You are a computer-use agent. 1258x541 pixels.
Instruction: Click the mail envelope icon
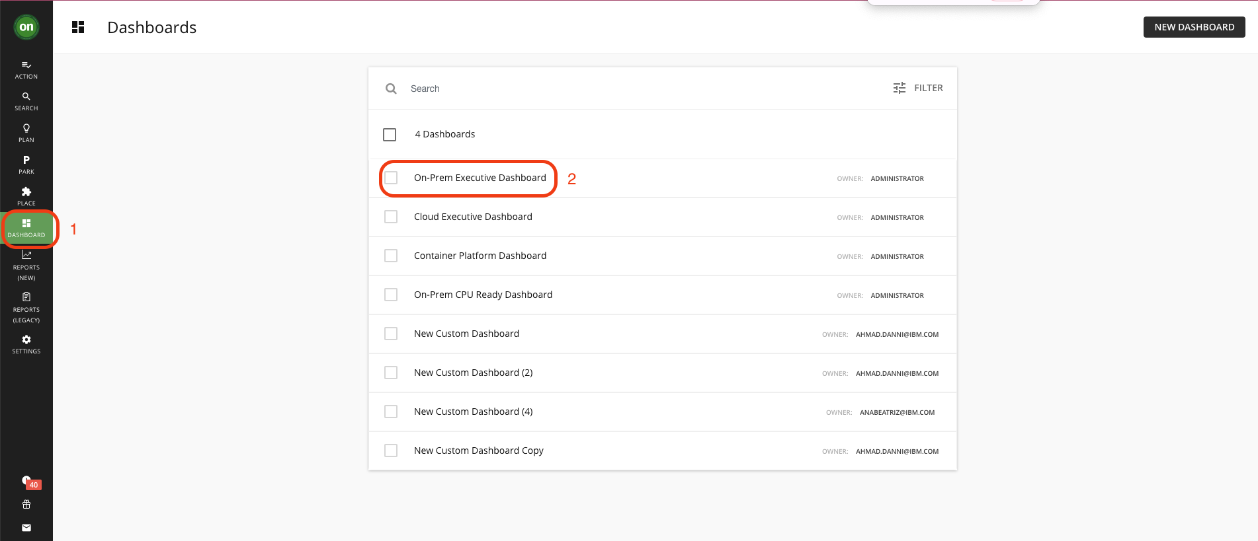26,528
